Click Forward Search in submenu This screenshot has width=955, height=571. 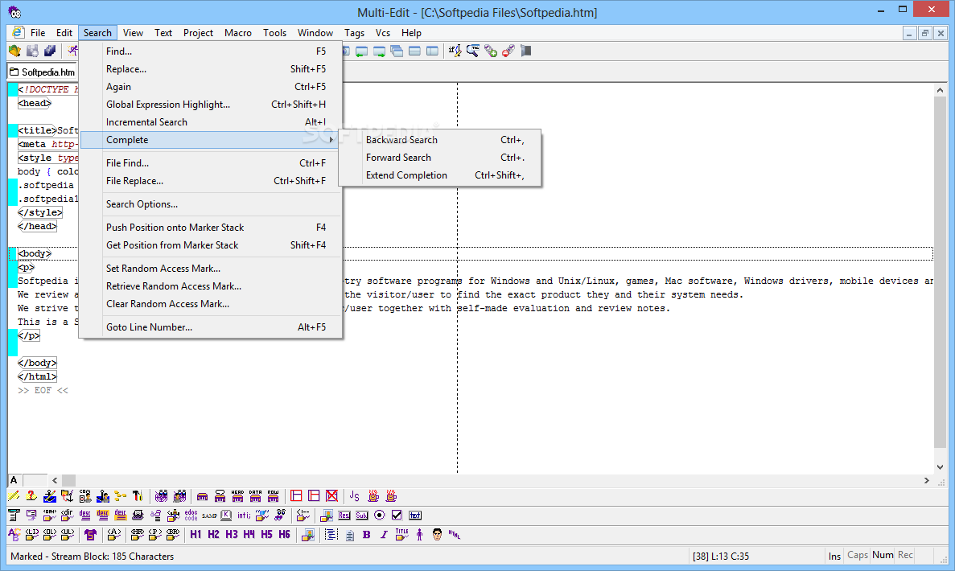click(439, 157)
